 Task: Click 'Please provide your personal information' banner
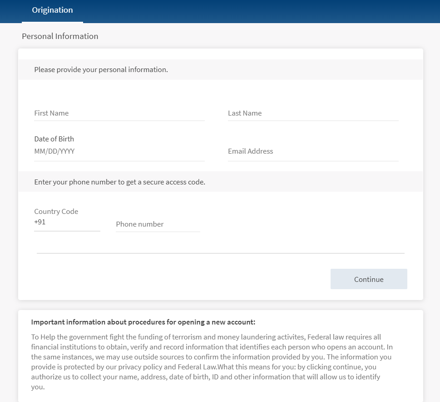pos(101,70)
